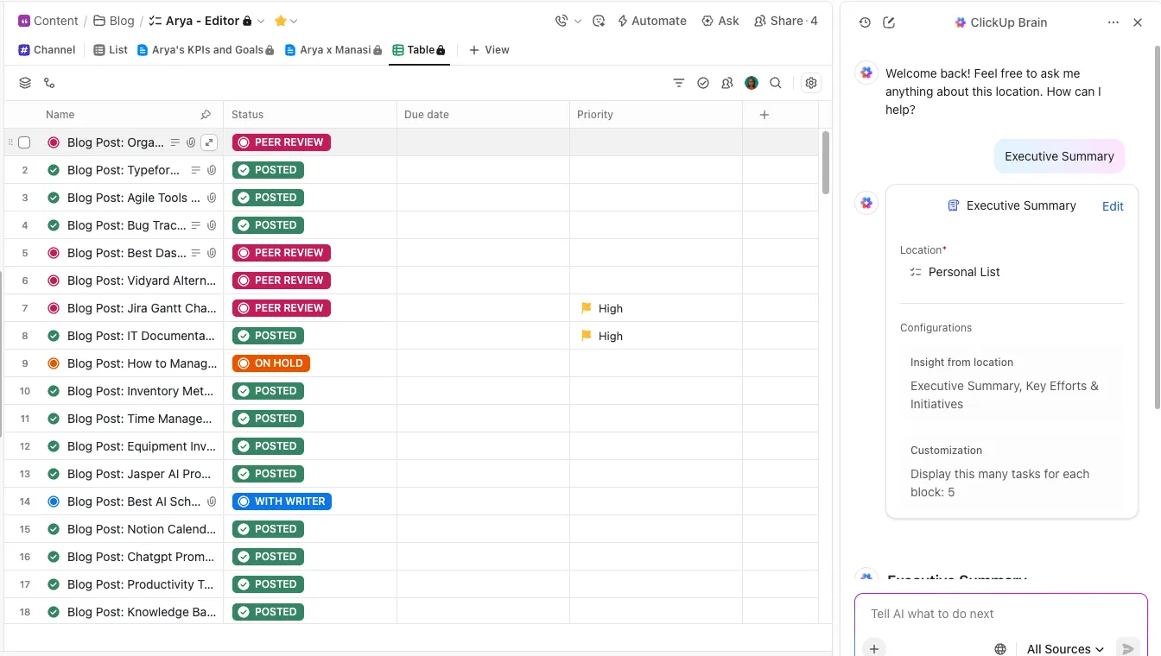Click the add column plus icon
This screenshot has width=1161, height=656.
click(x=764, y=115)
